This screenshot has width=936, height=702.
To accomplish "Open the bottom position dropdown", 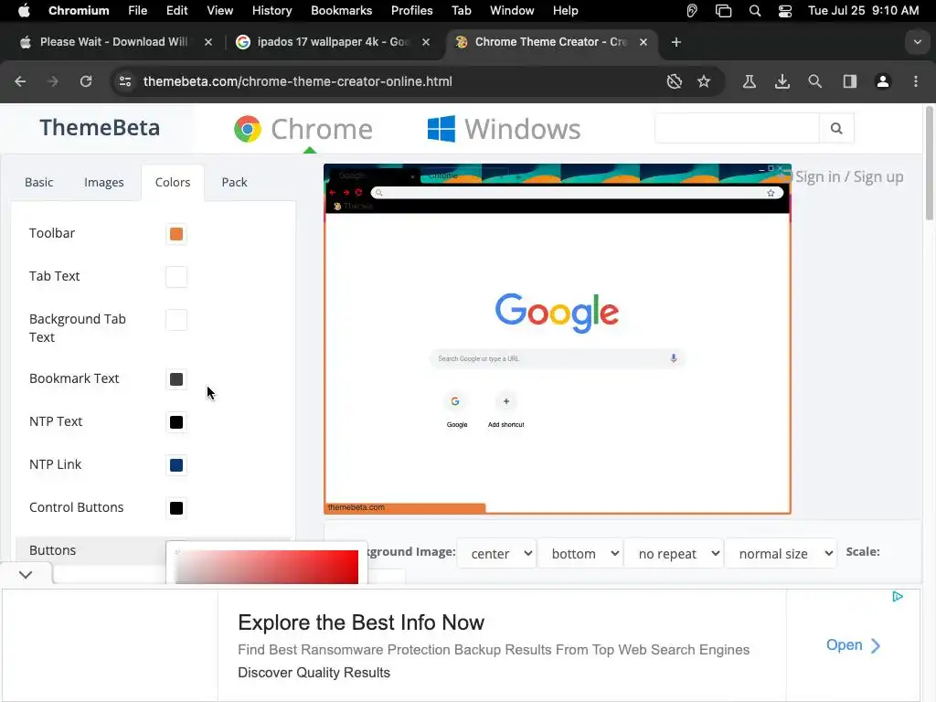I will tap(580, 553).
